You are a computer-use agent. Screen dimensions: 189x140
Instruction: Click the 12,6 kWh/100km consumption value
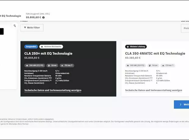click(x=163, y=80)
